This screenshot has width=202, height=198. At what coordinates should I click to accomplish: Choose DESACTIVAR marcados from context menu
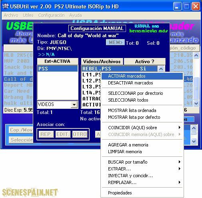pyautogui.click(x=142, y=83)
